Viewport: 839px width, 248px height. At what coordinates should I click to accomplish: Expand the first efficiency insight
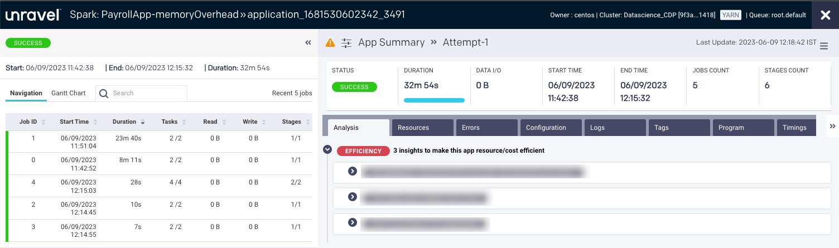[352, 171]
